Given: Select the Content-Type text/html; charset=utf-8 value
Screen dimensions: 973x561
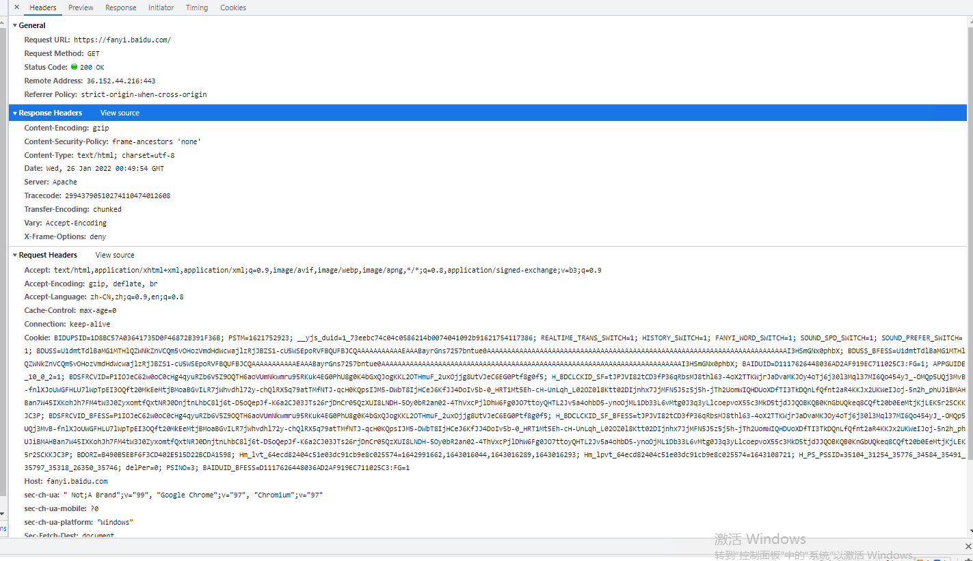Looking at the screenshot, I should click(x=125, y=155).
